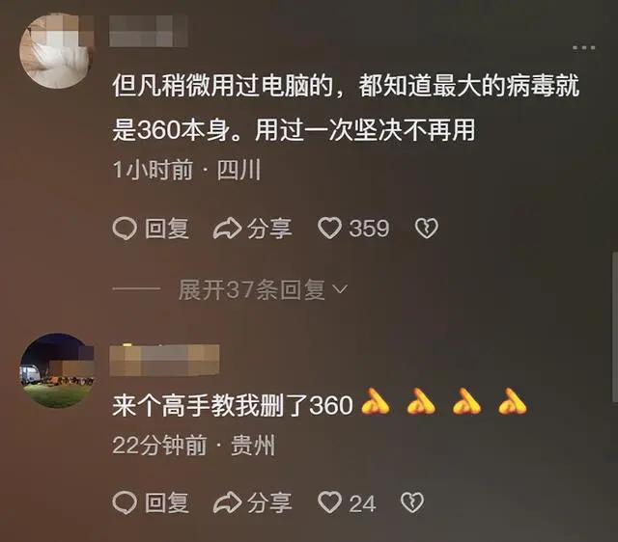Click reply bubble icon on Sichuan comment
The height and width of the screenshot is (542, 618).
[125, 229]
